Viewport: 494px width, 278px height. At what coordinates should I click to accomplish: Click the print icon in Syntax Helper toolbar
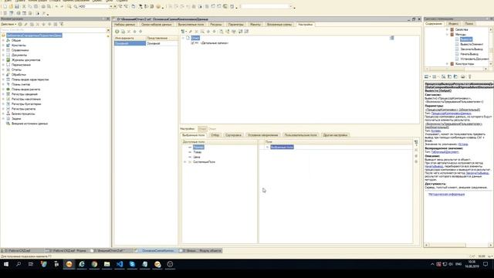[x=463, y=76]
